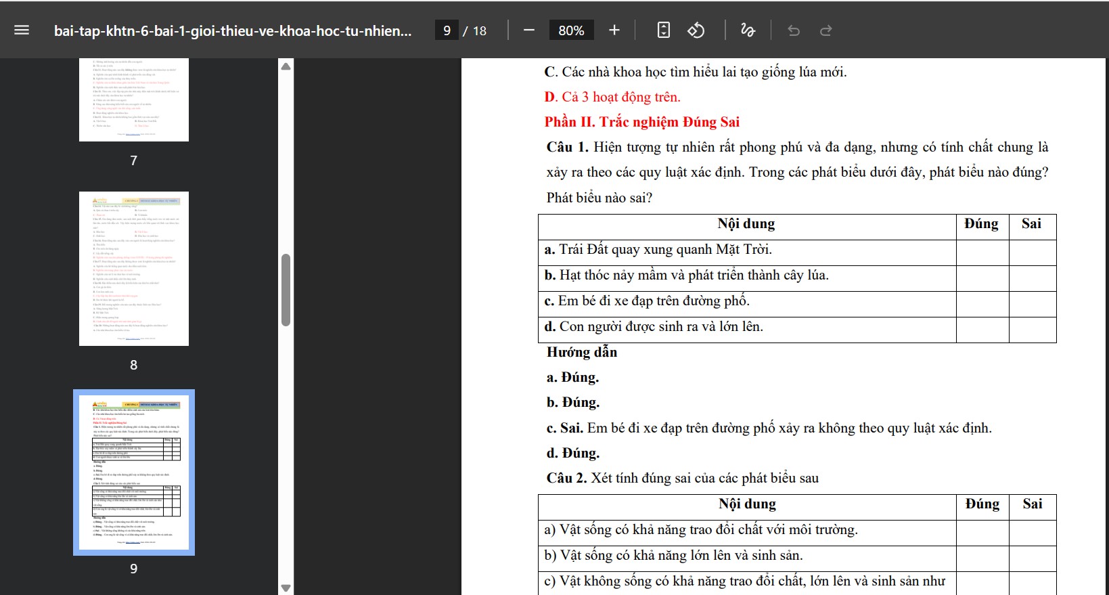The height and width of the screenshot is (595, 1109).
Task: Redo the annotation
Action: (x=825, y=30)
